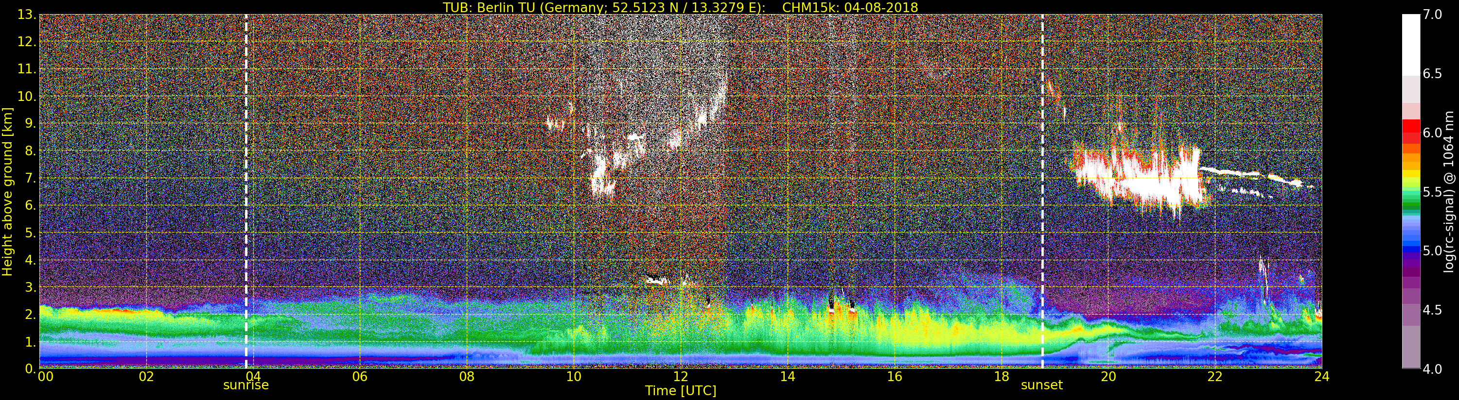The width and height of the screenshot is (1459, 400).
Task: Click the colorbar value '4.0'
Action: point(1432,369)
